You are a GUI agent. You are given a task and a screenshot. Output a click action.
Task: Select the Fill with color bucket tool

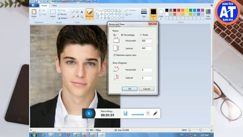coord(77,12)
